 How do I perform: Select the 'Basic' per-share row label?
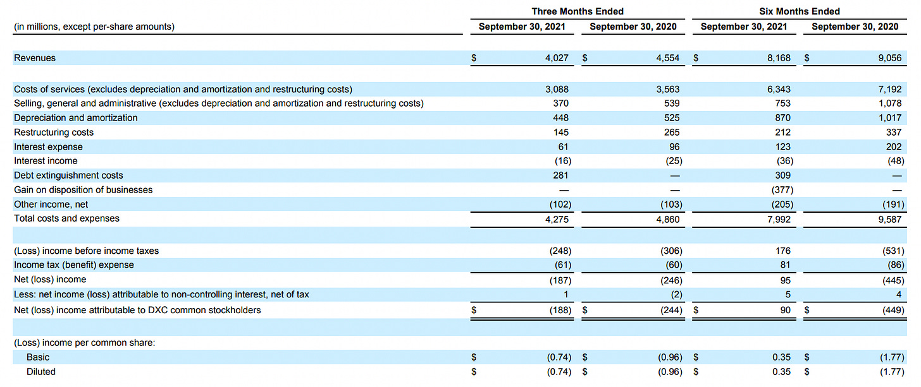click(37, 357)
